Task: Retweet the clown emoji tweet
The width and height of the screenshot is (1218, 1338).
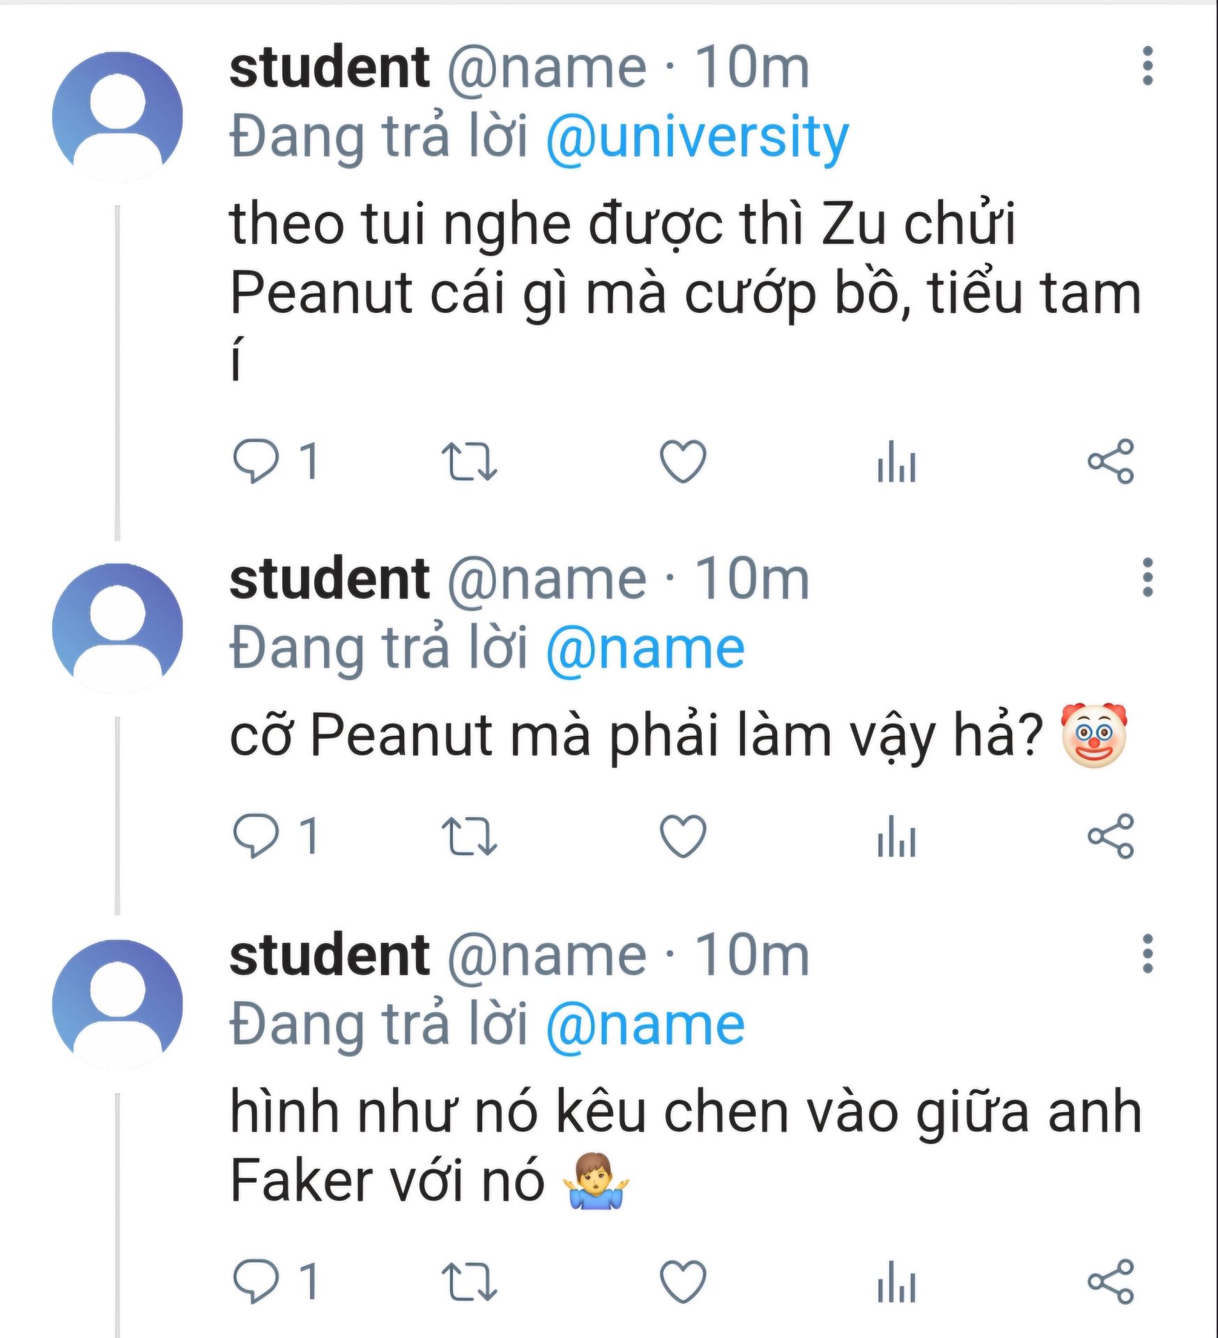Action: click(469, 836)
